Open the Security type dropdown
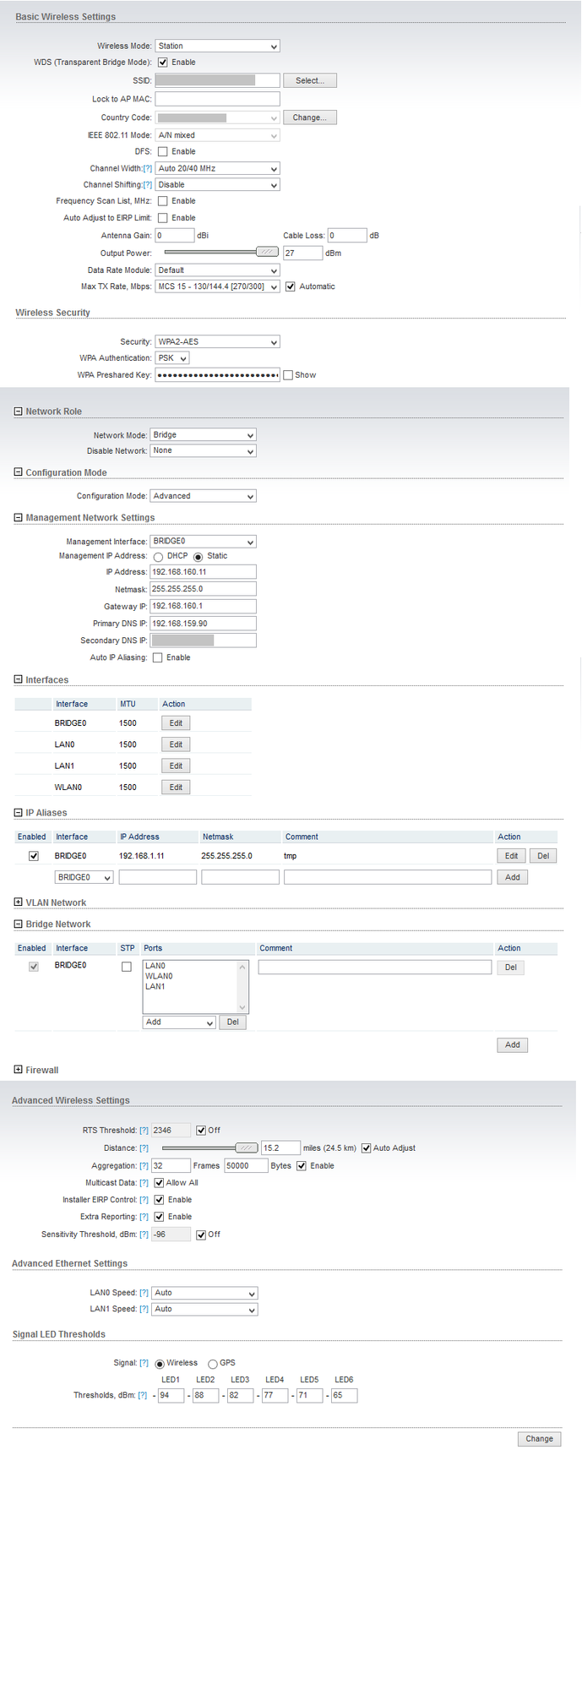The height and width of the screenshot is (1690, 582). point(217,342)
